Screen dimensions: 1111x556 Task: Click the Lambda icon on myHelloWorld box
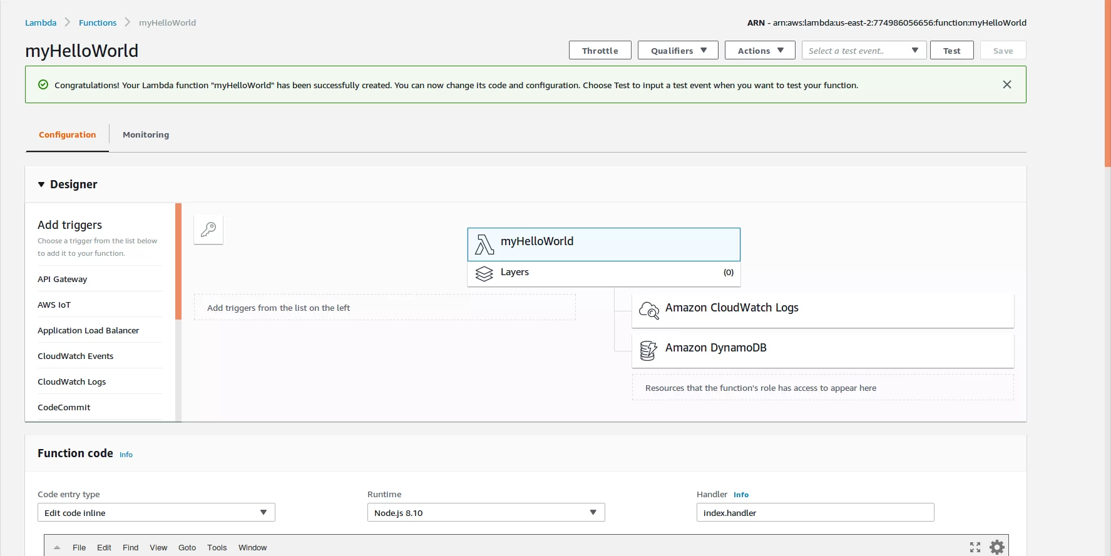[484, 245]
